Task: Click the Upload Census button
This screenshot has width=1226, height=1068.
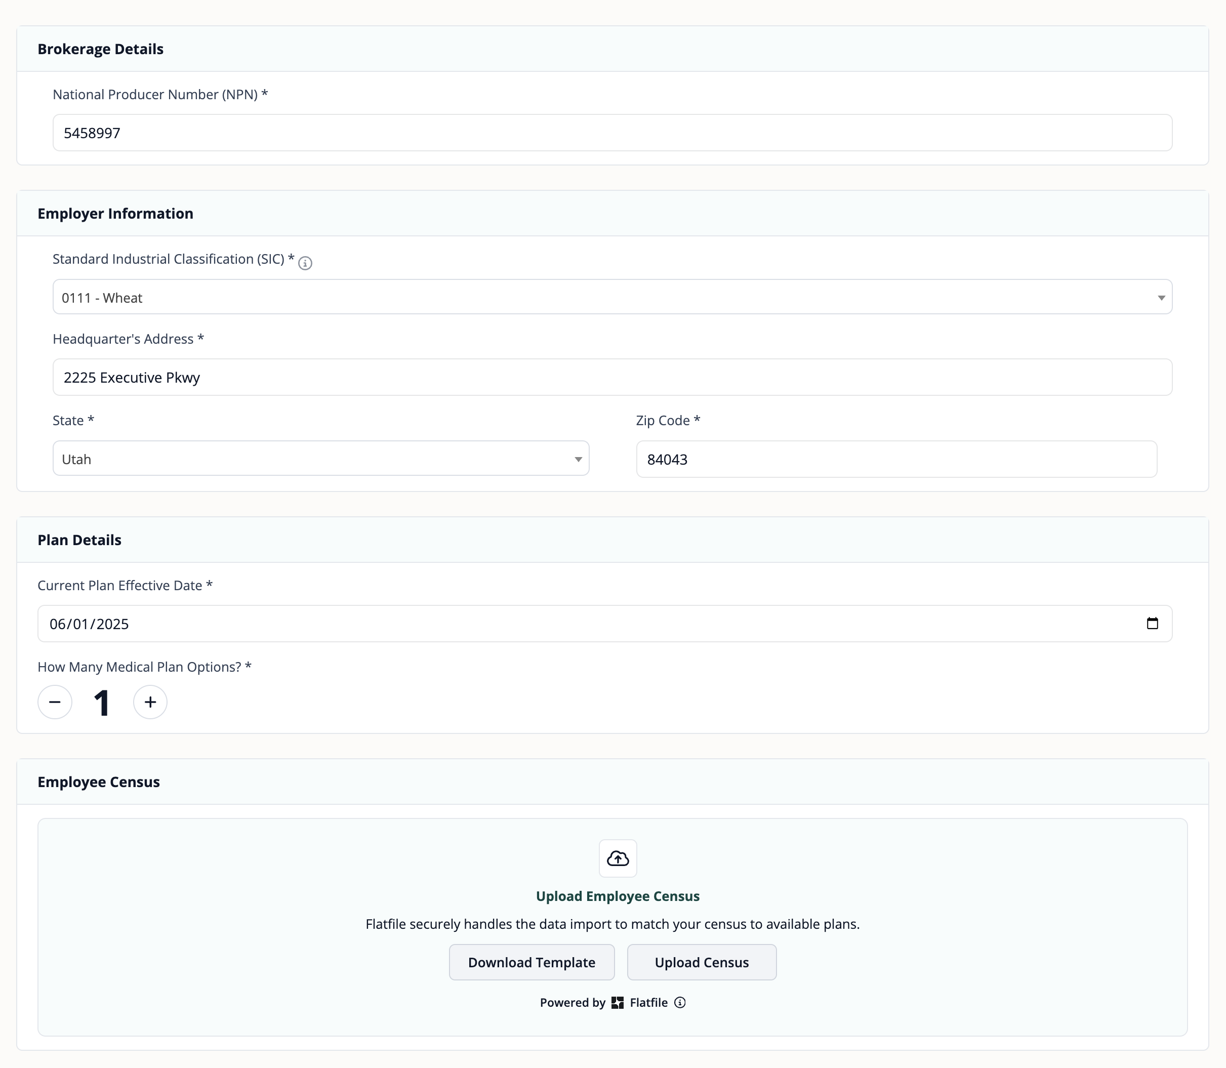Action: pos(702,962)
